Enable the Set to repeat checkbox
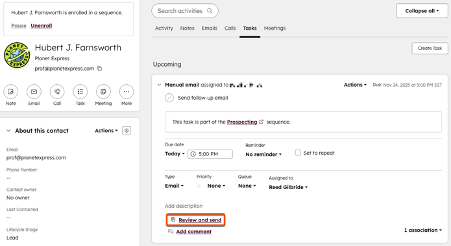Image resolution: width=451 pixels, height=246 pixels. pos(298,153)
